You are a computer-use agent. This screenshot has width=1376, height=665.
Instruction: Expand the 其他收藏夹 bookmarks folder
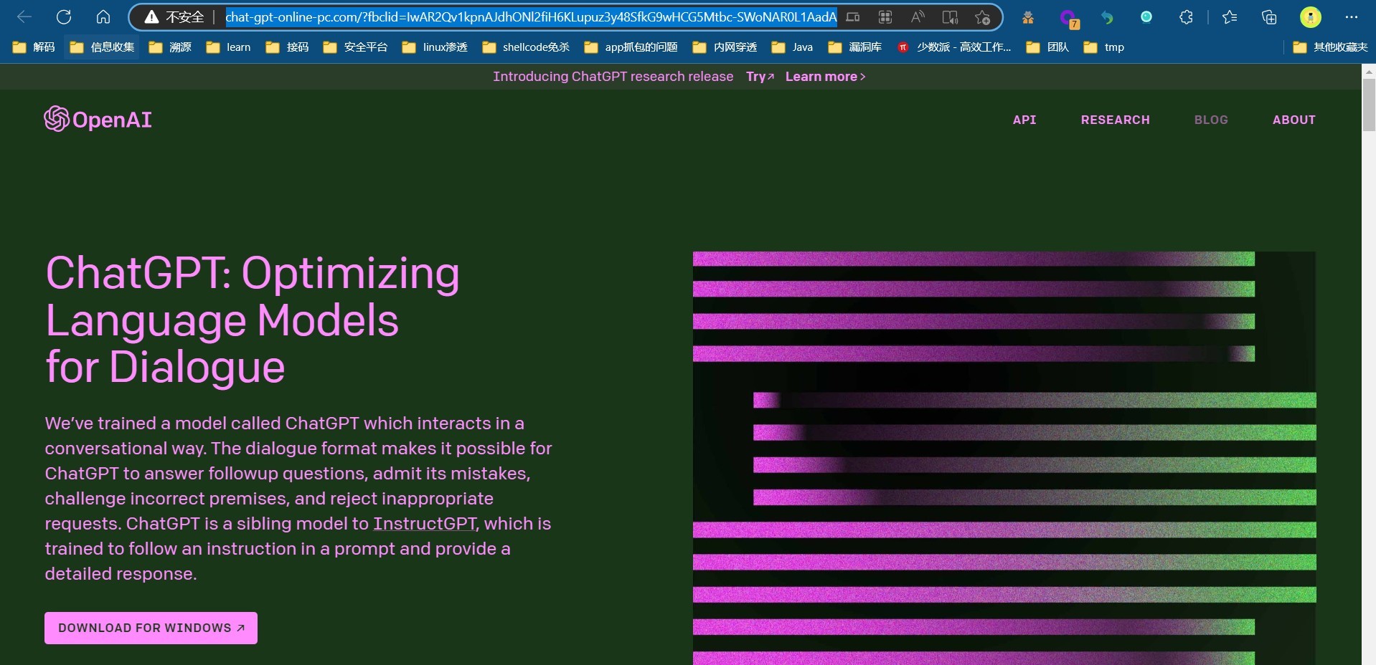click(x=1330, y=47)
